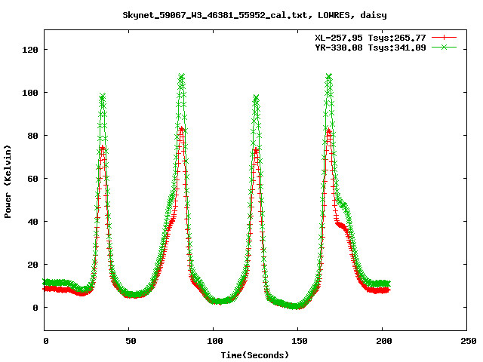The image size is (483, 362).
Task: Click the legend entry YR-330.08 Tsys:341.09
Action: pos(371,48)
